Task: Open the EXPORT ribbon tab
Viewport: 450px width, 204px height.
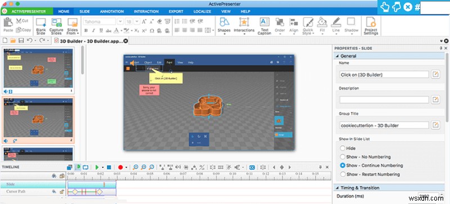Action: (x=176, y=11)
